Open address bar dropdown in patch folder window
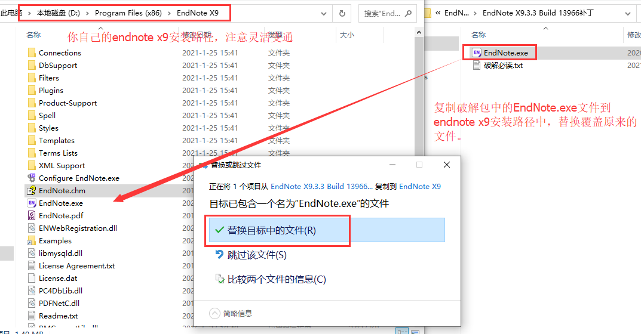Image resolution: width=641 pixels, height=334 pixels. click(627, 14)
